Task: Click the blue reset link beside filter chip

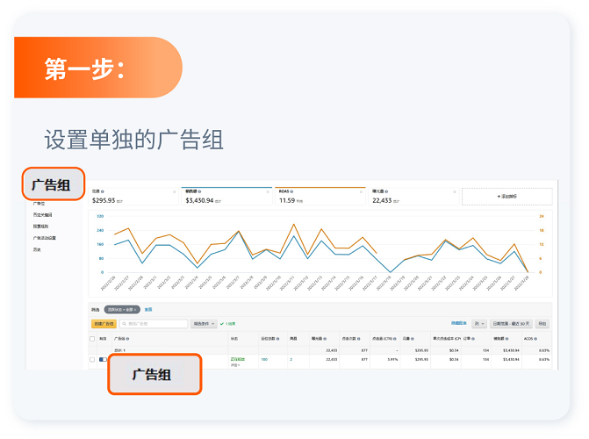Action: tap(148, 310)
